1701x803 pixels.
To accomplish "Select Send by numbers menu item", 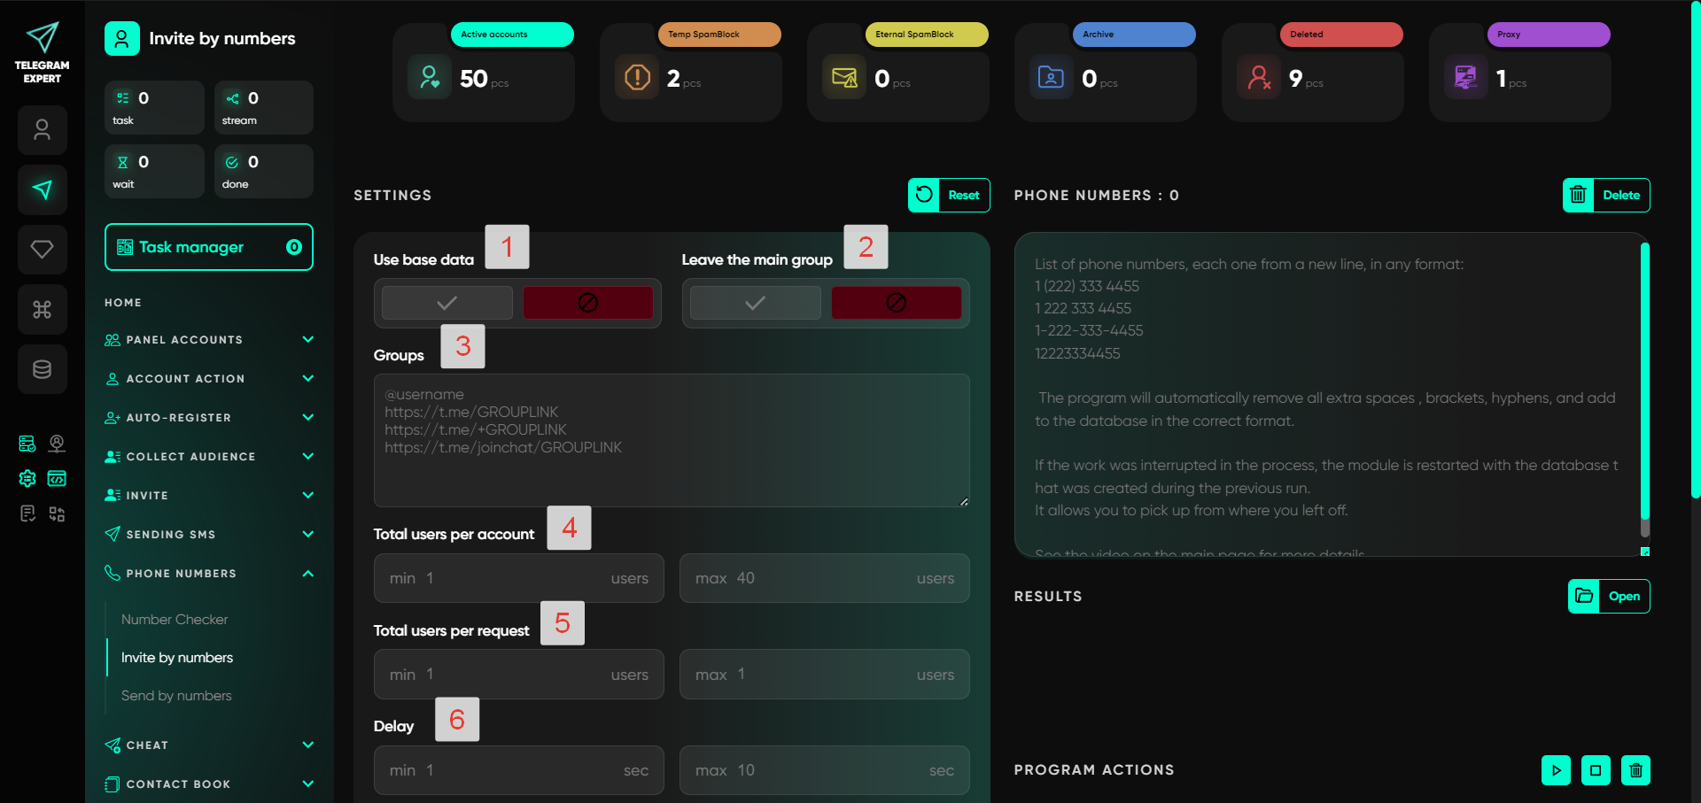I will click(x=176, y=696).
